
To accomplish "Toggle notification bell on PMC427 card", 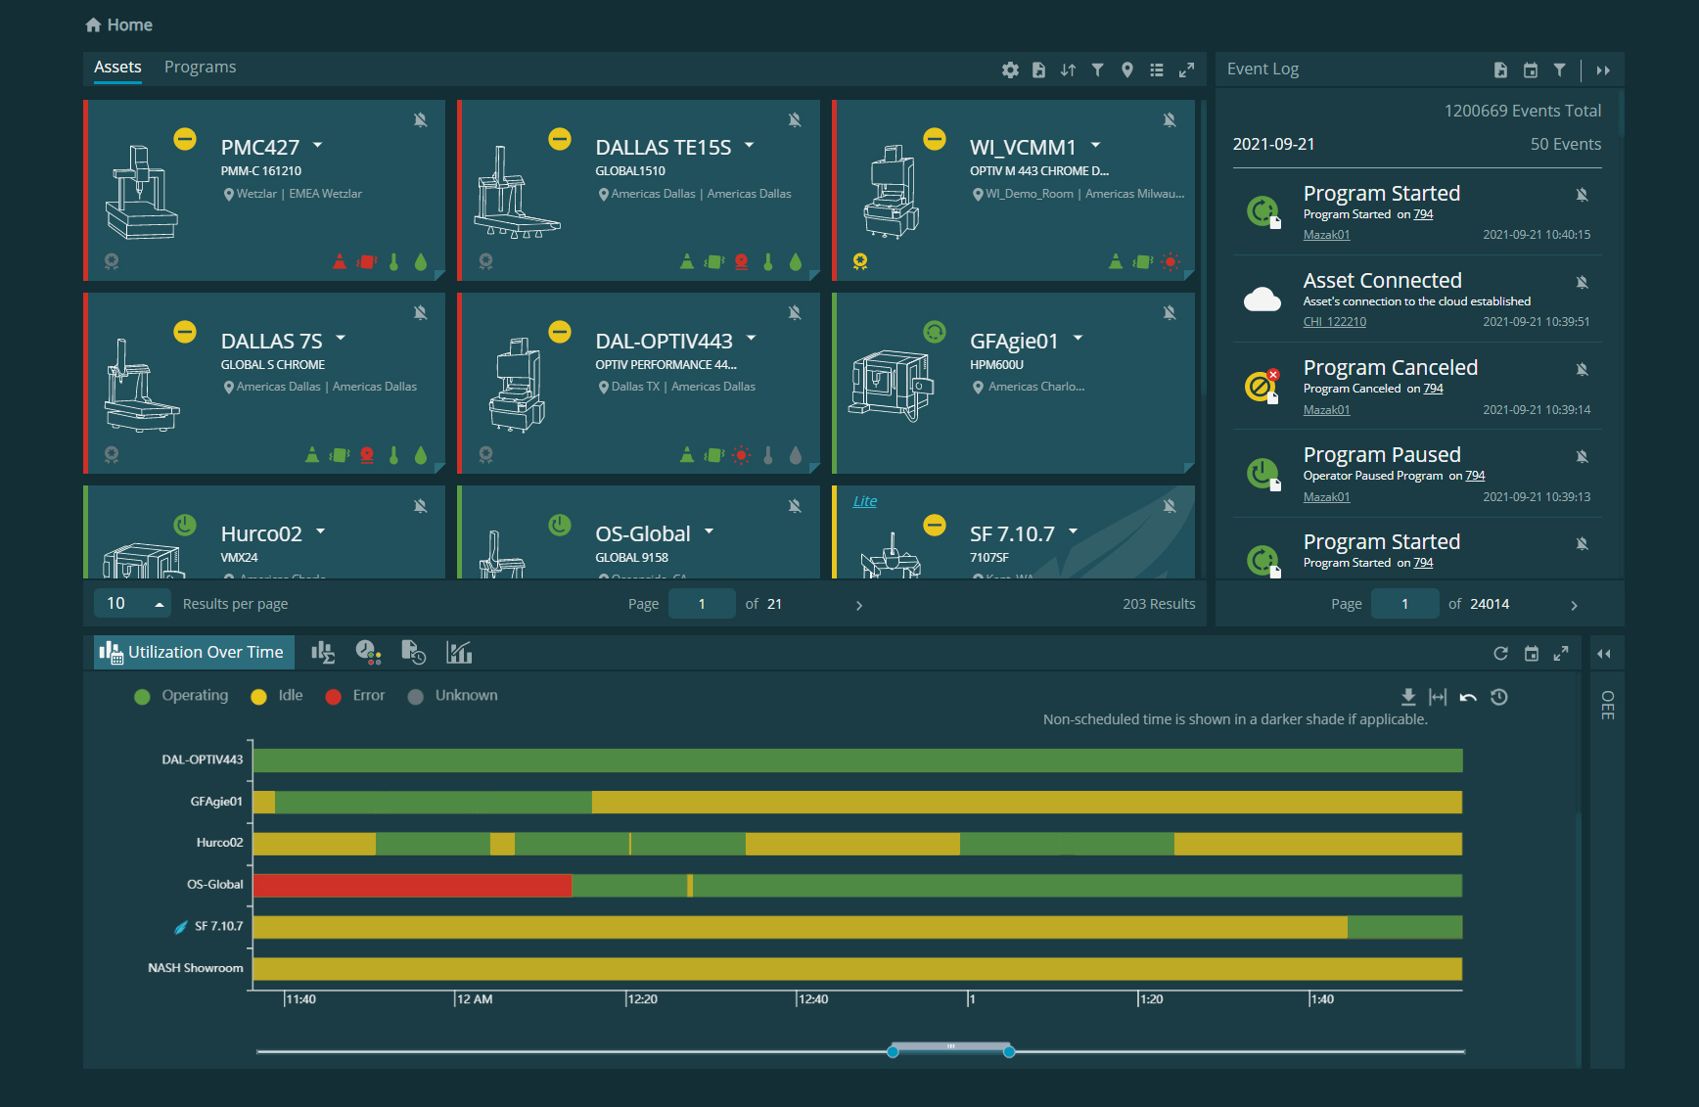I will point(420,120).
